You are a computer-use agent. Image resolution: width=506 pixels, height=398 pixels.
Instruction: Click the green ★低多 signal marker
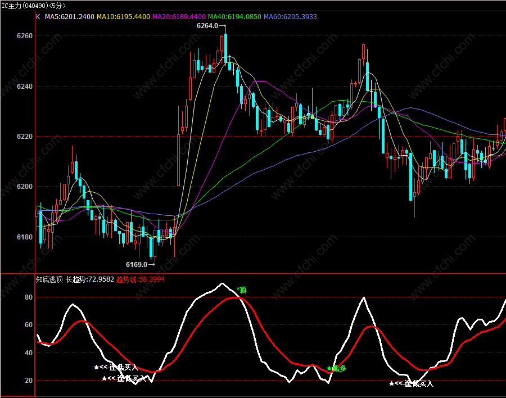click(x=336, y=368)
